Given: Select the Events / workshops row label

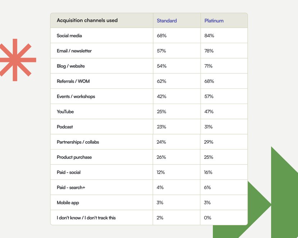Looking at the screenshot, I should [x=76, y=96].
